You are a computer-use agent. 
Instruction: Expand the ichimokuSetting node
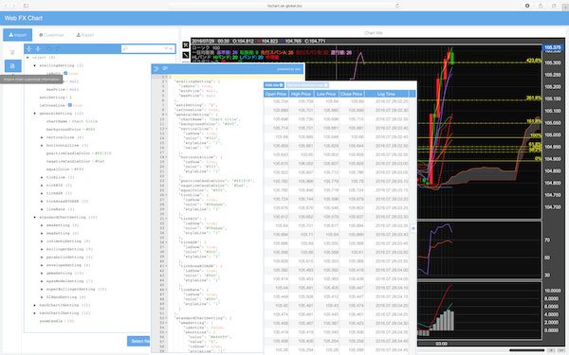[42, 241]
